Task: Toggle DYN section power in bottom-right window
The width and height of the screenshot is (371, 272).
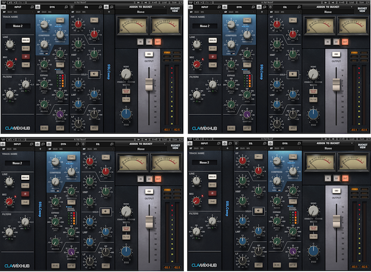Action: point(271,143)
